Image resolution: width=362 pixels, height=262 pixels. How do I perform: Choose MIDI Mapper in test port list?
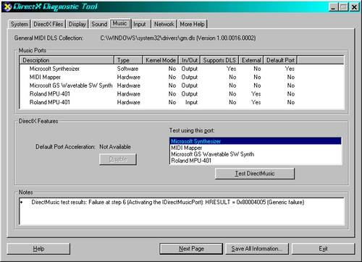[256, 148]
